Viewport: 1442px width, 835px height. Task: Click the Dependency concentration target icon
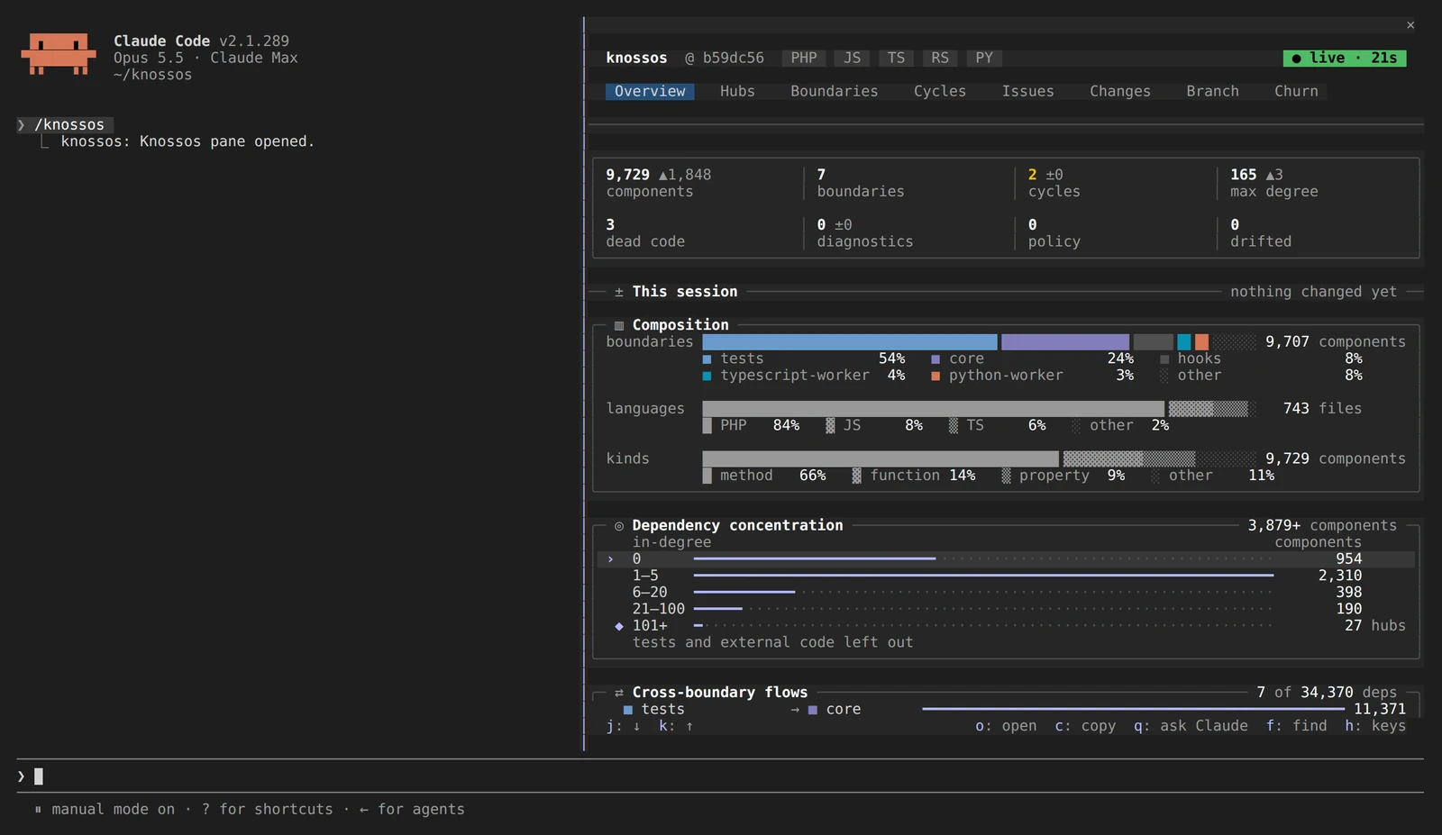[x=619, y=526]
